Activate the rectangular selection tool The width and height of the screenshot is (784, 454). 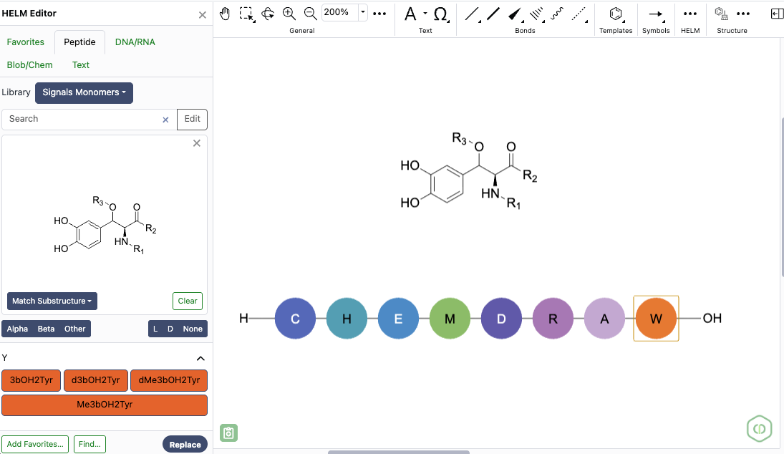[246, 13]
